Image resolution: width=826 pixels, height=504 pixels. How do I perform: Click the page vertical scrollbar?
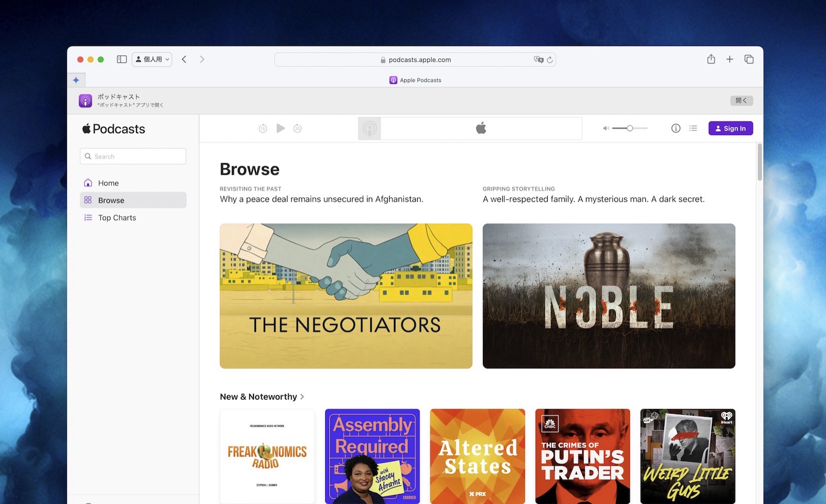[759, 163]
